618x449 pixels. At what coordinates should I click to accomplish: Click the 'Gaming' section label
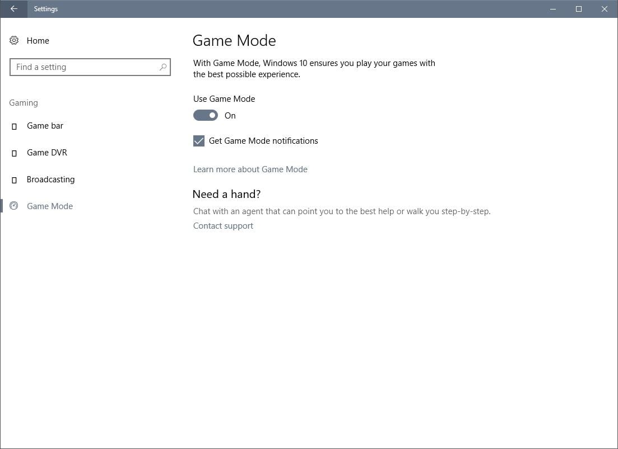click(x=24, y=103)
